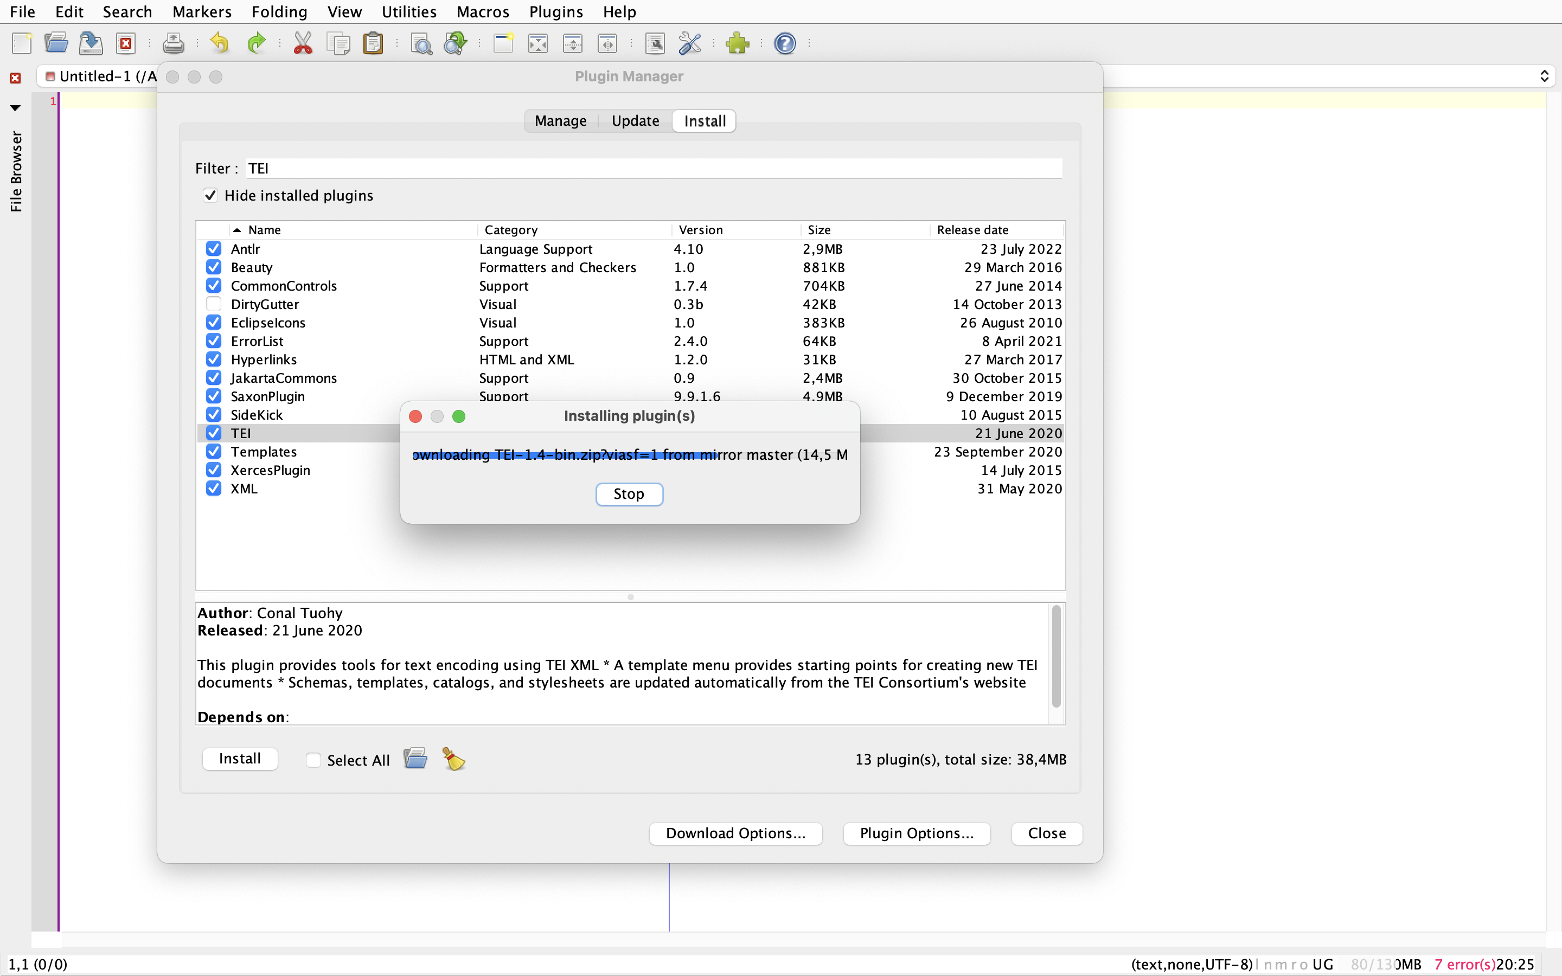Click the Save icon in toolbar
The height and width of the screenshot is (976, 1562).
click(x=91, y=43)
